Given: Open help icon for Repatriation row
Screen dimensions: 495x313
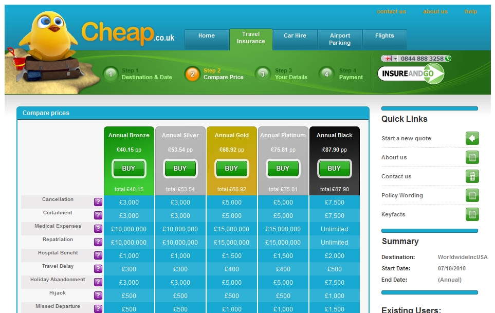Looking at the screenshot, I should coord(98,242).
